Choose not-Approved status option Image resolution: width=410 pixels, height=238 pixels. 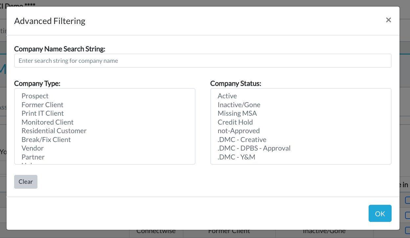(x=239, y=131)
